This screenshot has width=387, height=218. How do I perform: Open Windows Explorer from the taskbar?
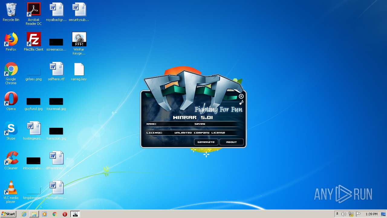[x=34, y=214]
